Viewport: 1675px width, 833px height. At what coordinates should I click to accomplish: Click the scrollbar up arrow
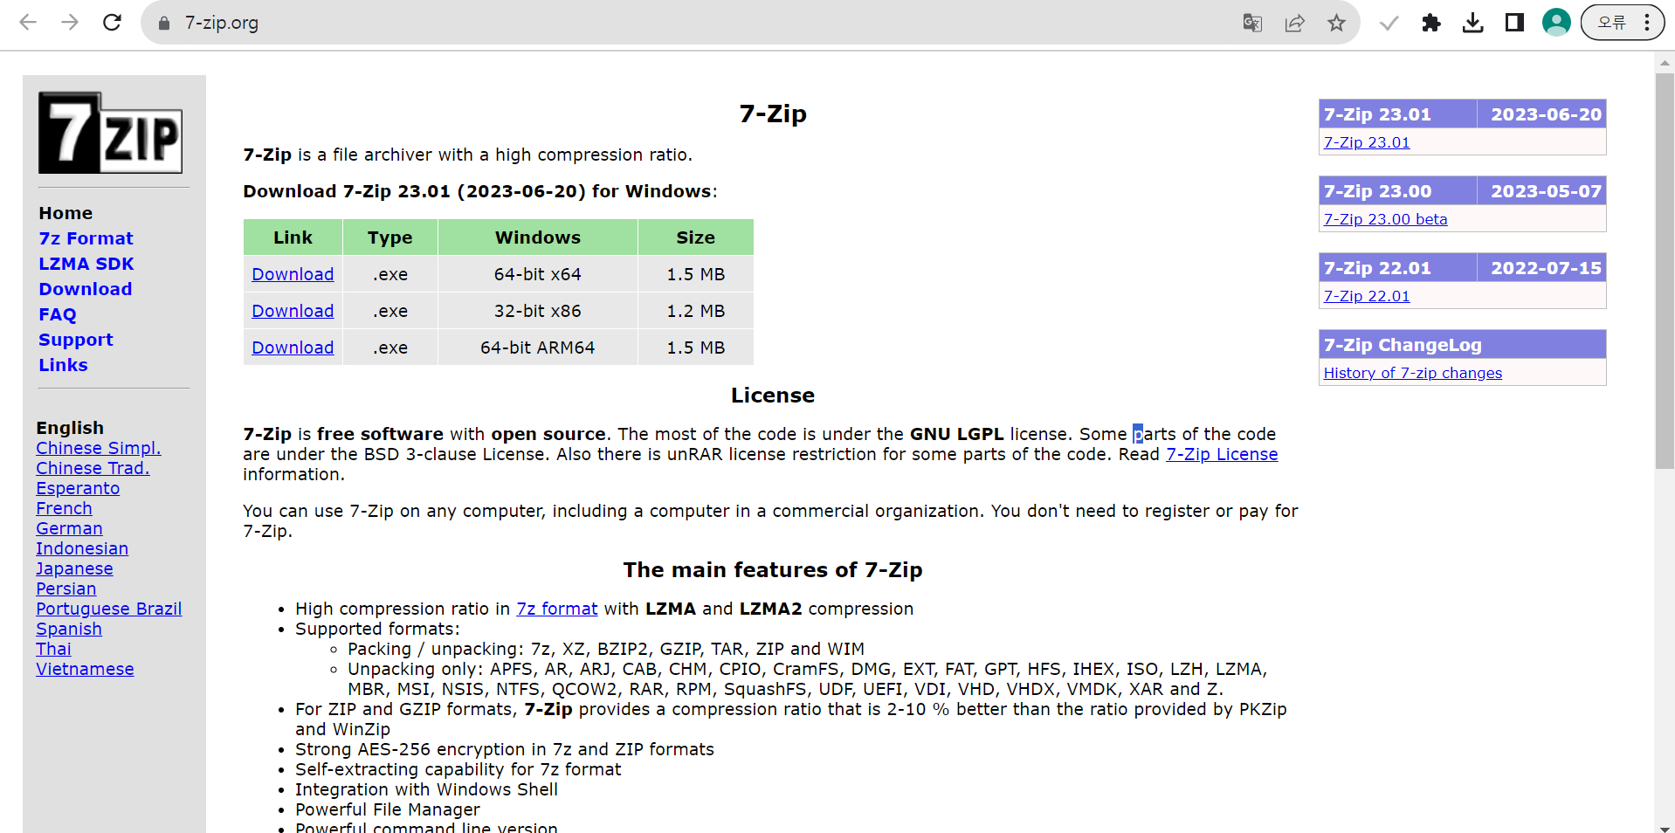(1665, 62)
